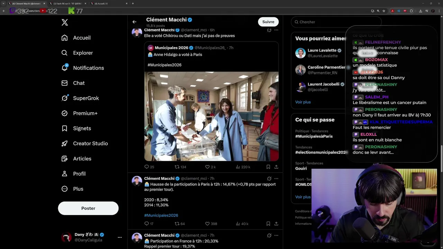Go to Accueil in sidebar
This screenshot has width=443, height=249.
[x=76, y=38]
